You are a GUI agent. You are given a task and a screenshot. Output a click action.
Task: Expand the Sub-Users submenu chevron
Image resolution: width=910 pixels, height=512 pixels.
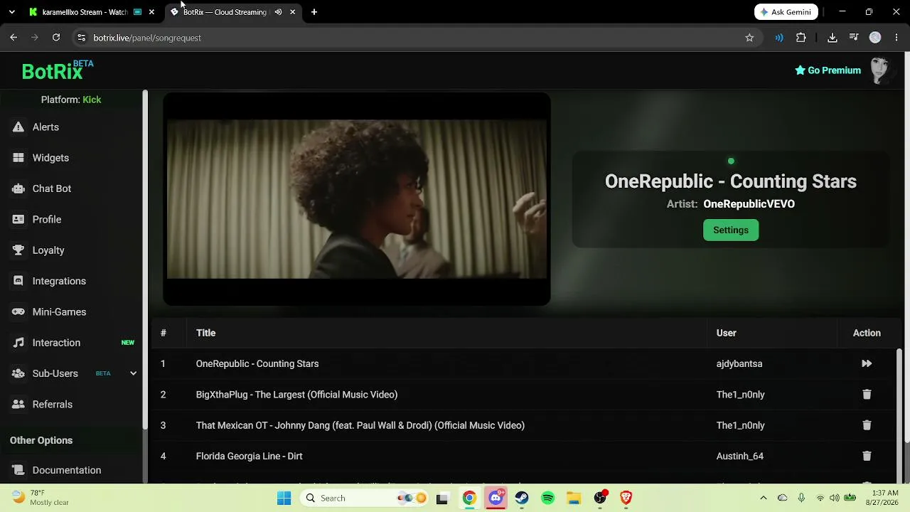133,373
